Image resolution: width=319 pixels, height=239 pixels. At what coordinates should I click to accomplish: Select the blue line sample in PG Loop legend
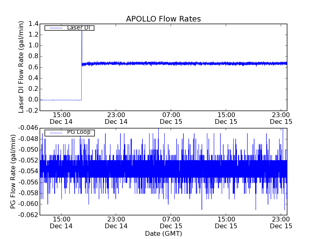pyautogui.click(x=54, y=133)
